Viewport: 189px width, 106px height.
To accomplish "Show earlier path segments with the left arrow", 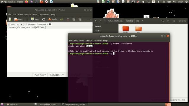I will [105, 21].
